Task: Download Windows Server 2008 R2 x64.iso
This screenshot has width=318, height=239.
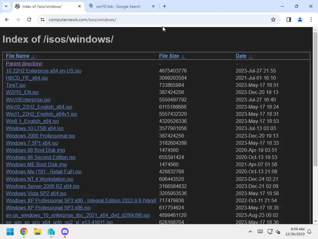Action: (x=42, y=186)
